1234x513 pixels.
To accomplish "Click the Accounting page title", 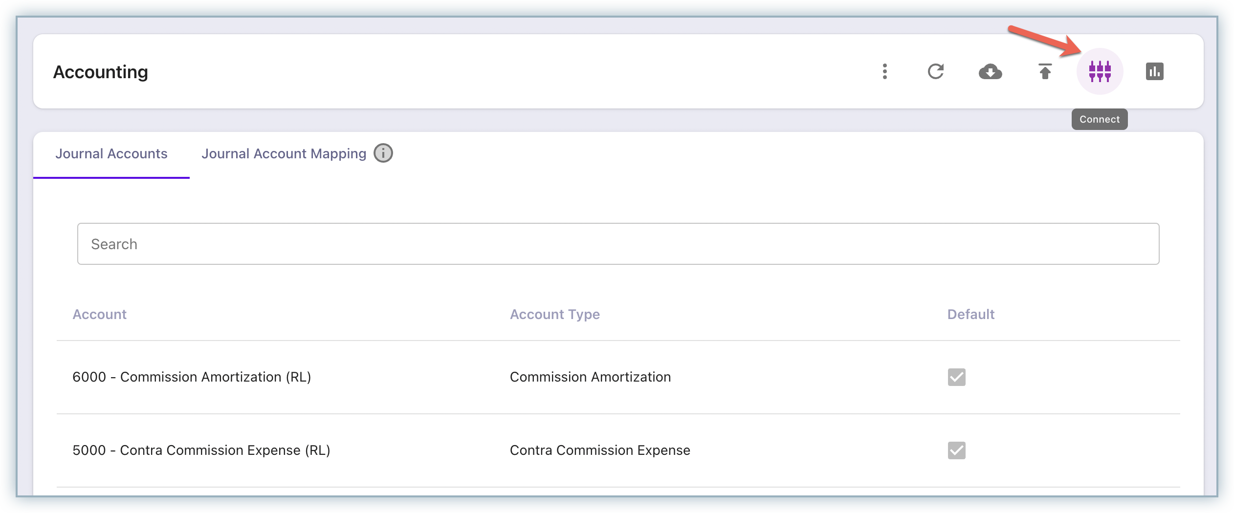I will (x=101, y=72).
